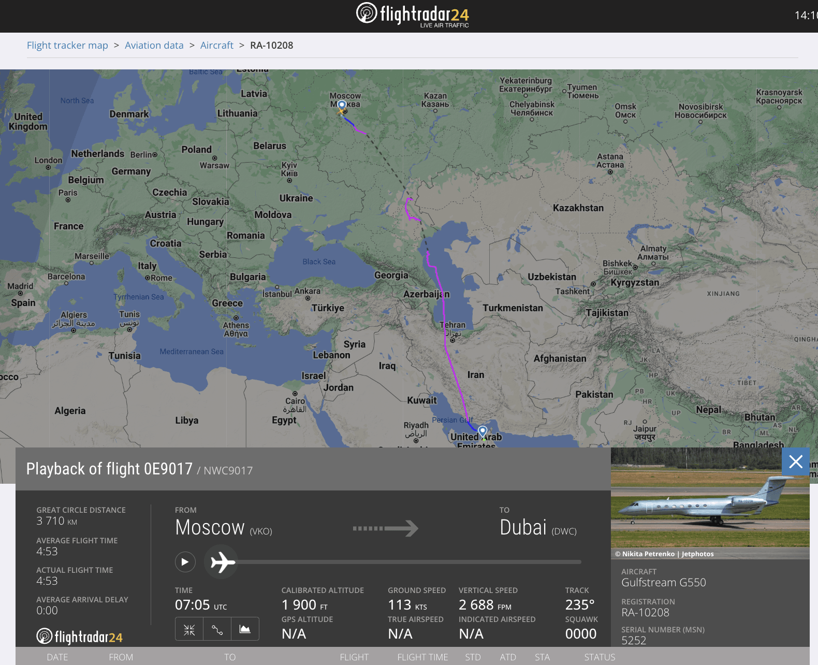Click the STATUS column header

point(600,657)
